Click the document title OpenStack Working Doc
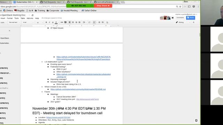The width and height of the screenshot is (223, 125). [13, 15]
